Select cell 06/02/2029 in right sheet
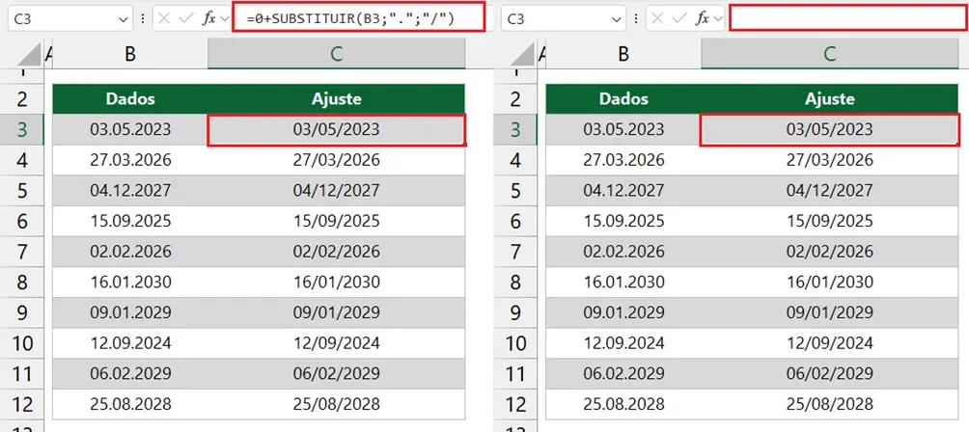 829,374
